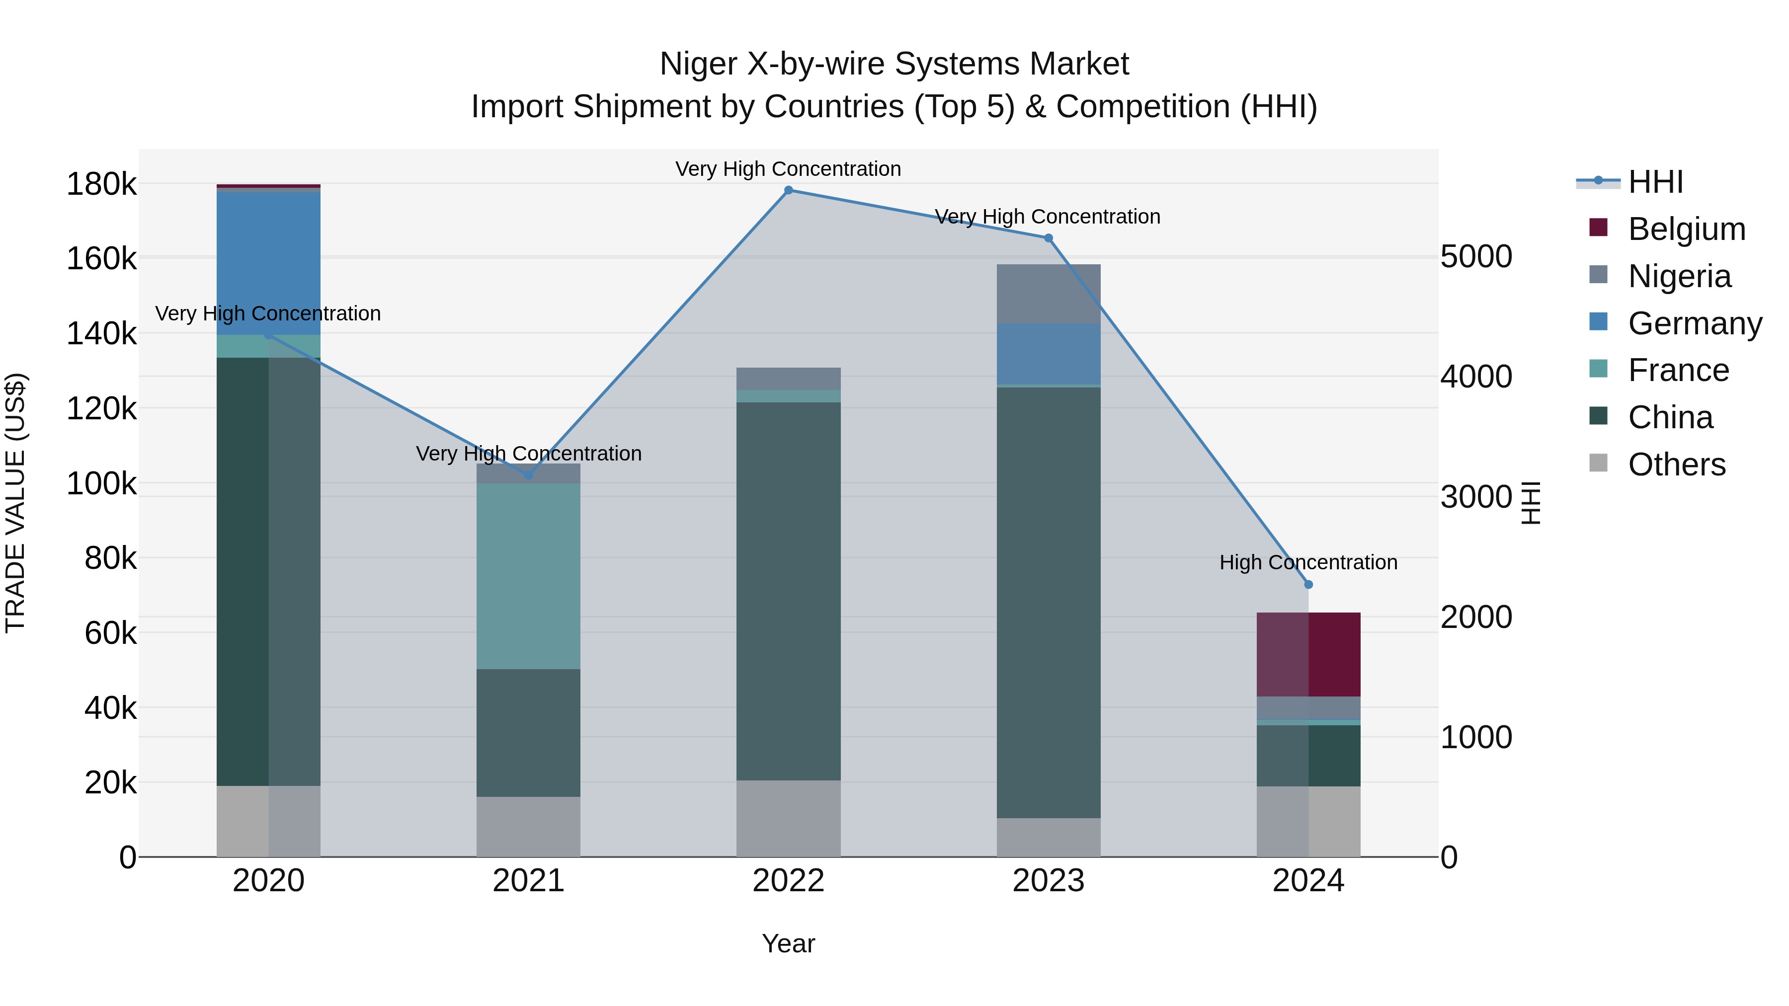Click the Nigeria slate legend swatch
Image resolution: width=1789 pixels, height=1006 pixels.
[x=1598, y=275]
